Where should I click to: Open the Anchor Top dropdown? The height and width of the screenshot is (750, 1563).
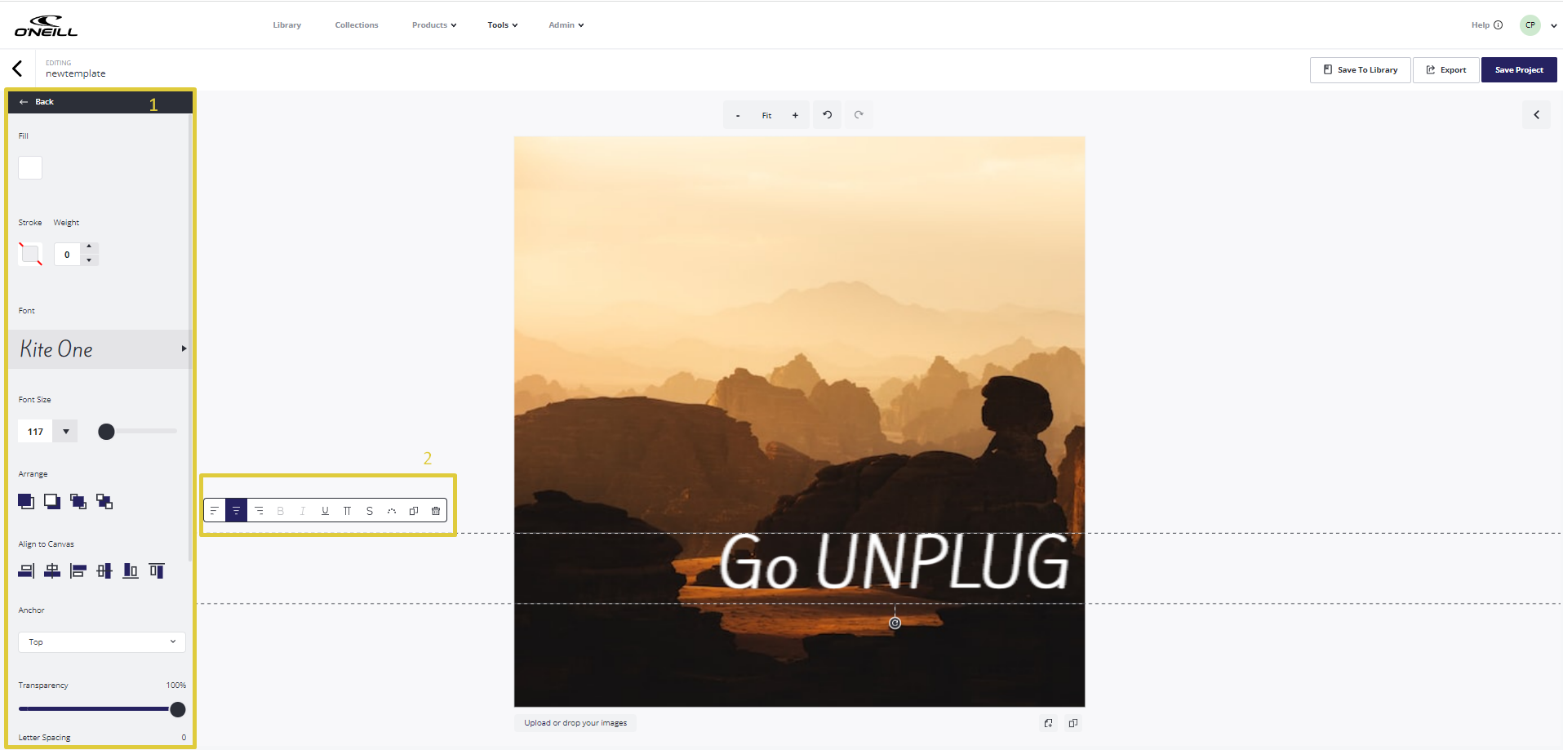click(x=102, y=641)
